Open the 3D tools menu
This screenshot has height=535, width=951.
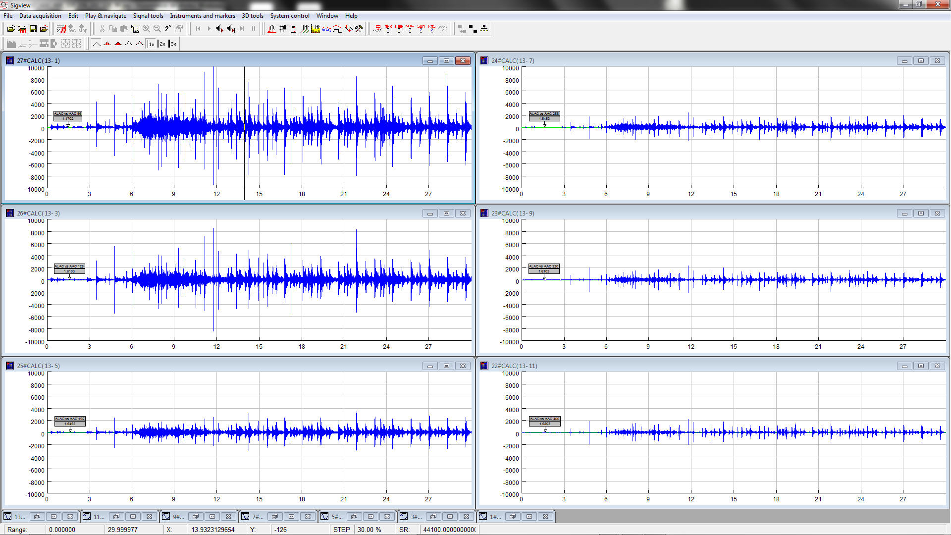pos(253,16)
